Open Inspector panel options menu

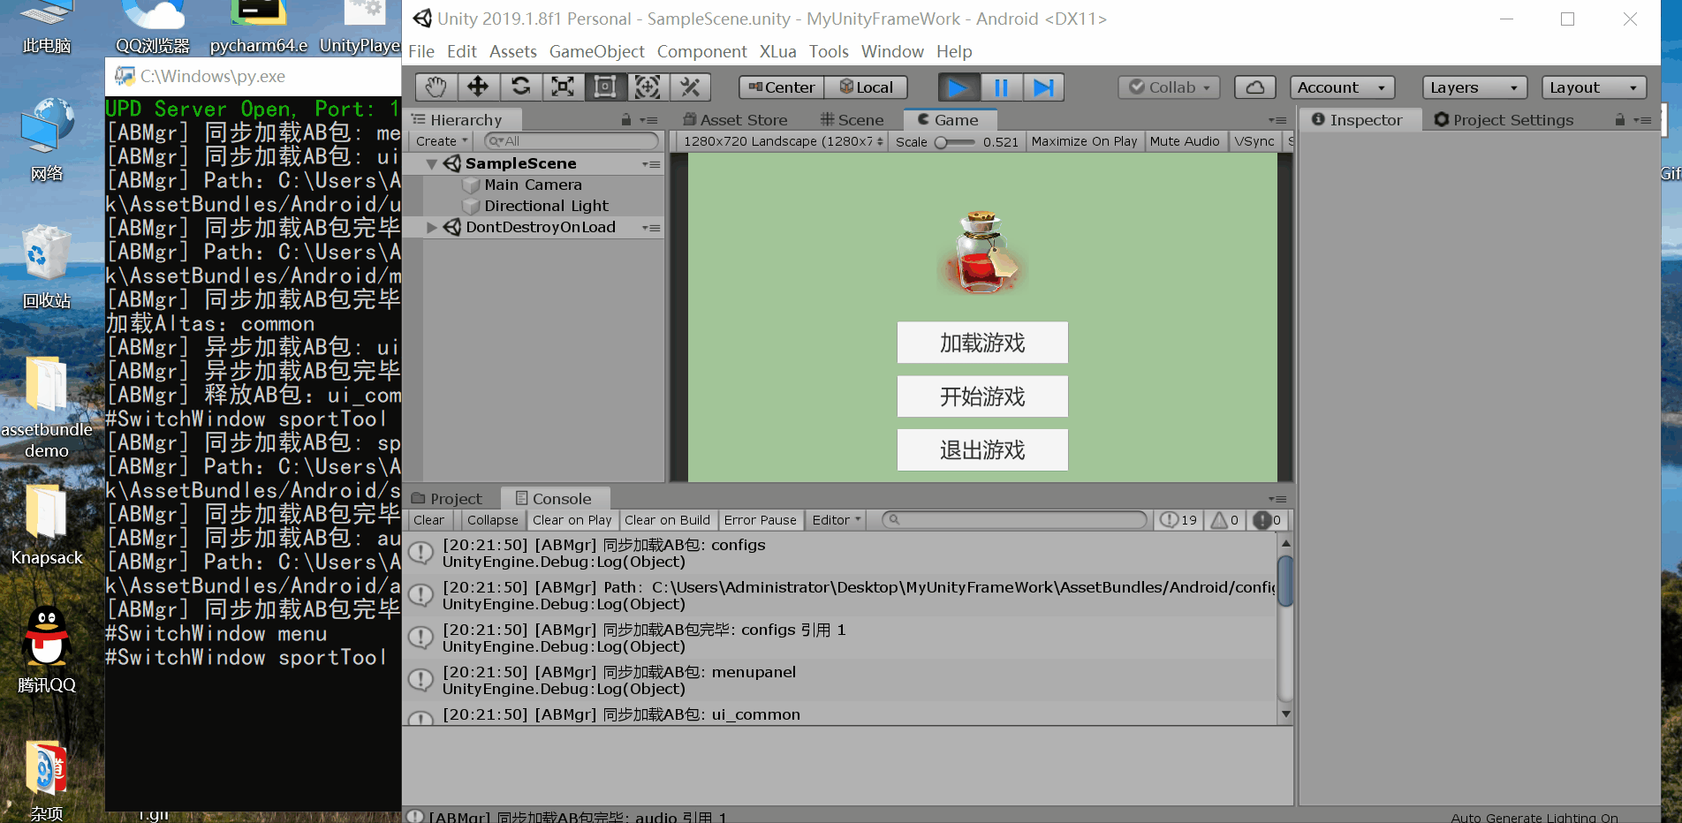click(1642, 120)
